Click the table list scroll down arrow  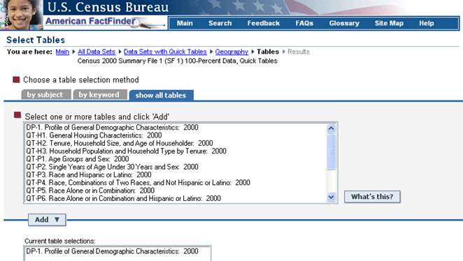[331, 197]
